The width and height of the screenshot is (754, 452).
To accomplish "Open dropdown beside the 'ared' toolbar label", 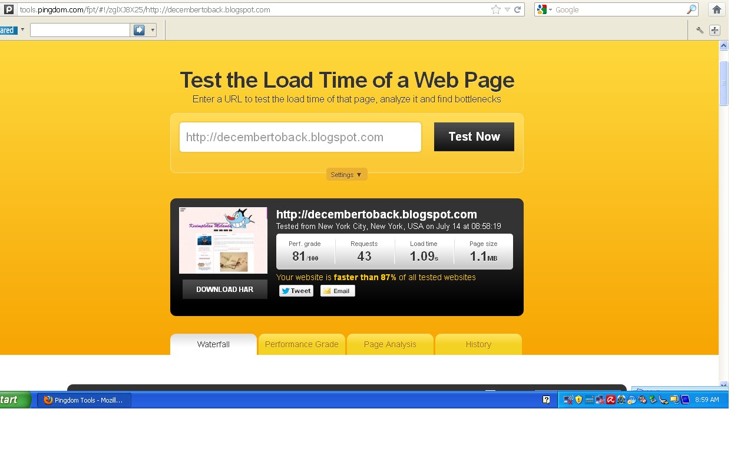I will [x=22, y=29].
